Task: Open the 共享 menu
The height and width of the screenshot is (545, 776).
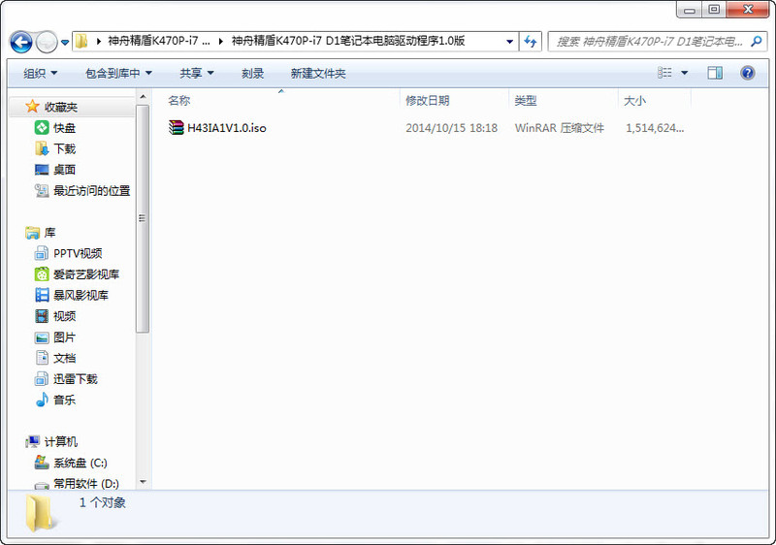Action: coord(197,73)
